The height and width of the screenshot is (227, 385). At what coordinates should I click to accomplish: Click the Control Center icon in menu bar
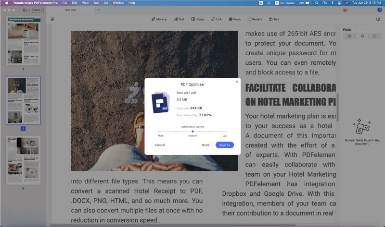(x=340, y=3)
